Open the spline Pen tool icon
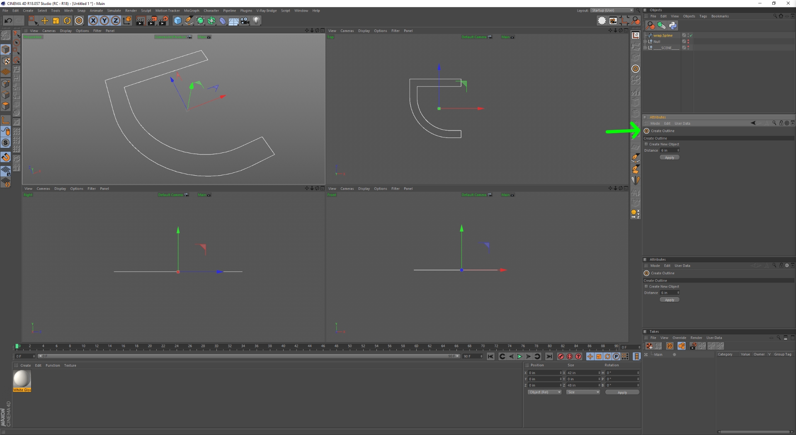Viewport: 796px width, 435px height. coord(189,20)
